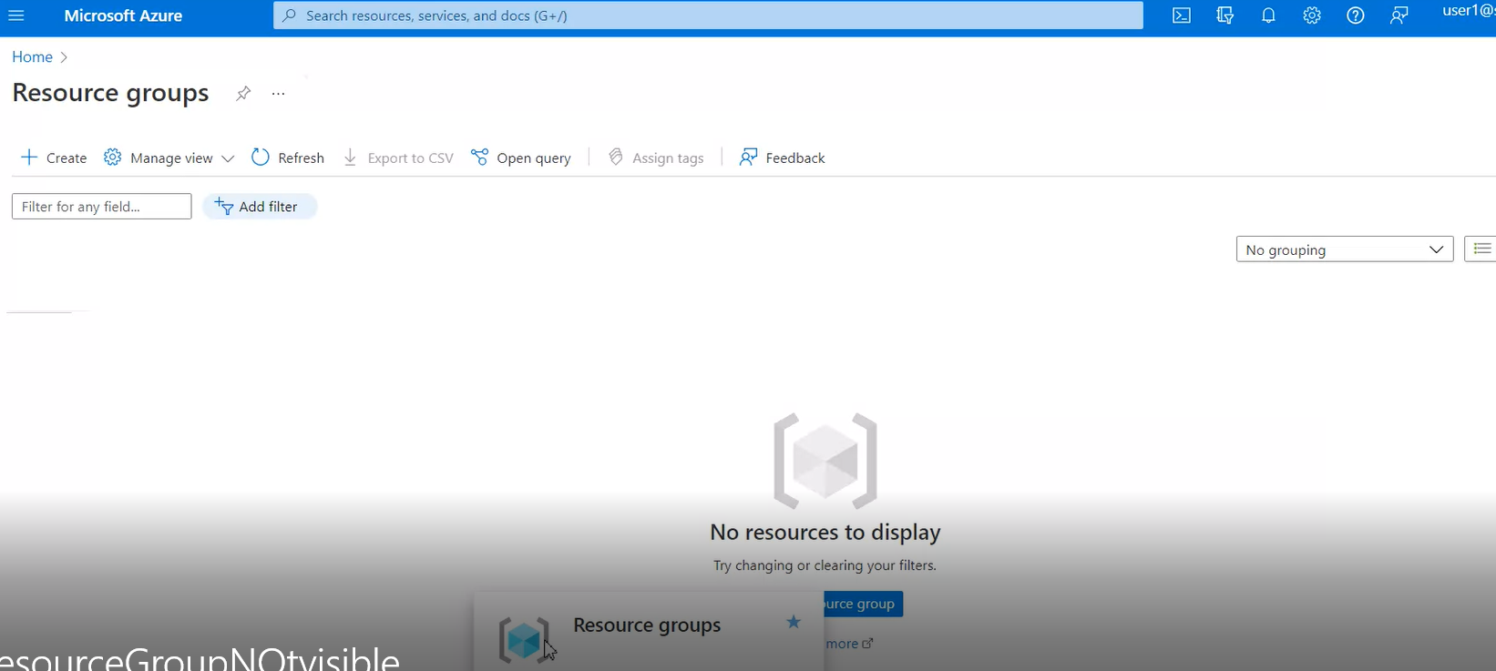Open the Help question mark icon
Image resolution: width=1496 pixels, height=671 pixels.
[x=1356, y=15]
